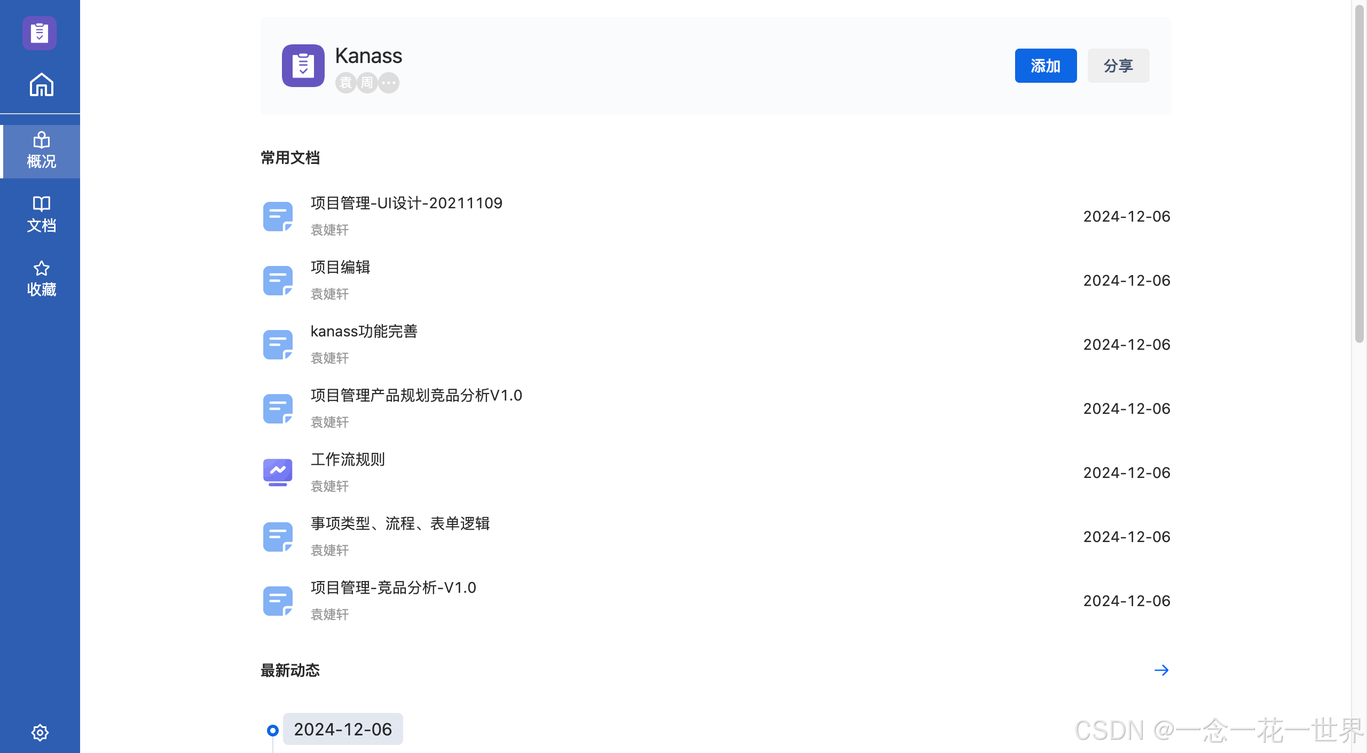The image size is (1367, 753).
Task: Click the 袁 member avatar
Action: [x=345, y=83]
